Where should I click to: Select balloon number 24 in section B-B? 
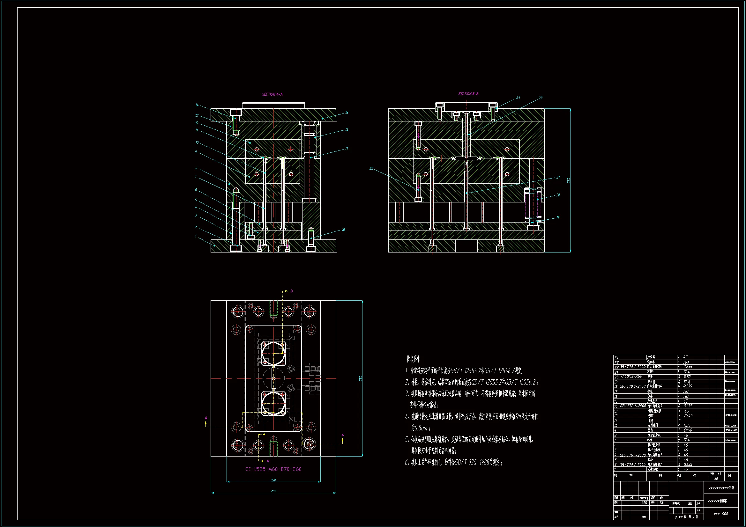click(x=518, y=98)
